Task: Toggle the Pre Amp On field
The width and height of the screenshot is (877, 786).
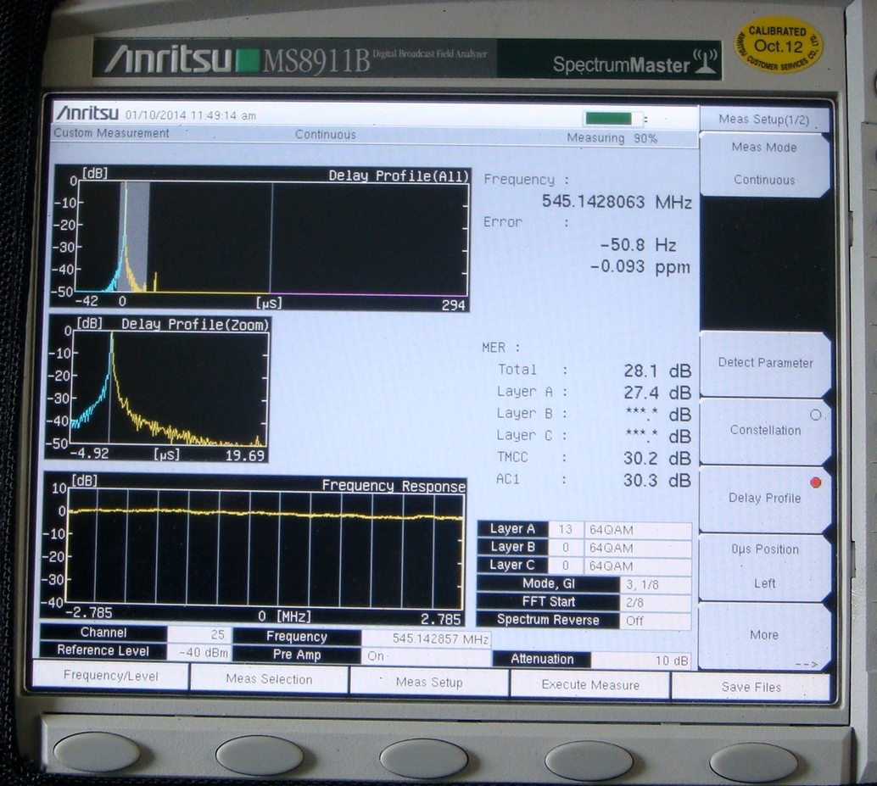Action: pyautogui.click(x=427, y=655)
